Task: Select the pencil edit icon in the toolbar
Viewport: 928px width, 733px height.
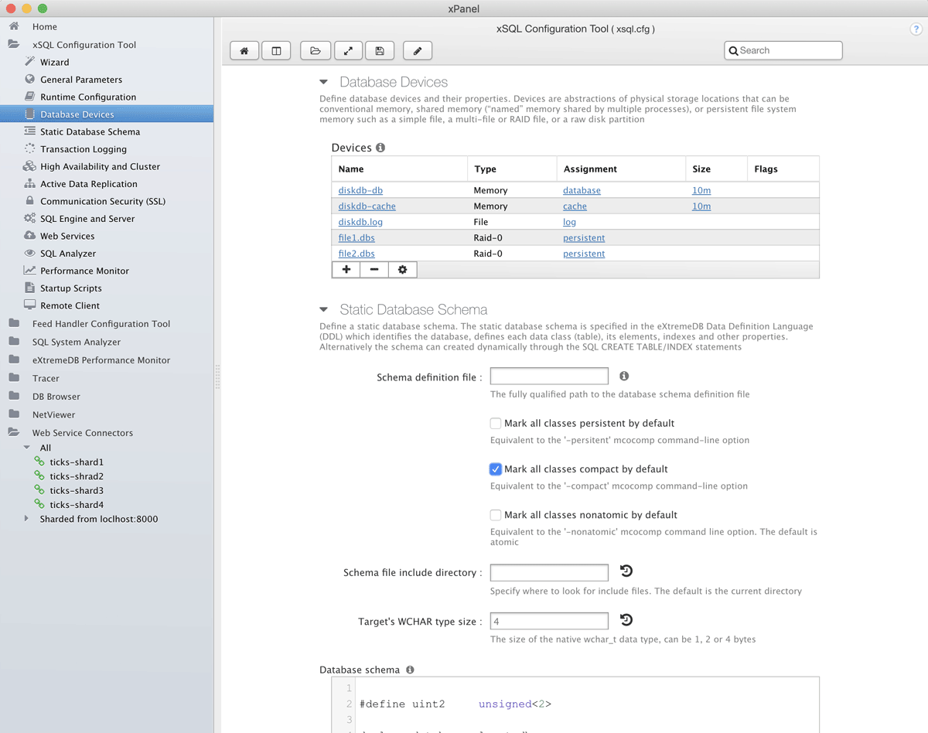Action: 417,49
